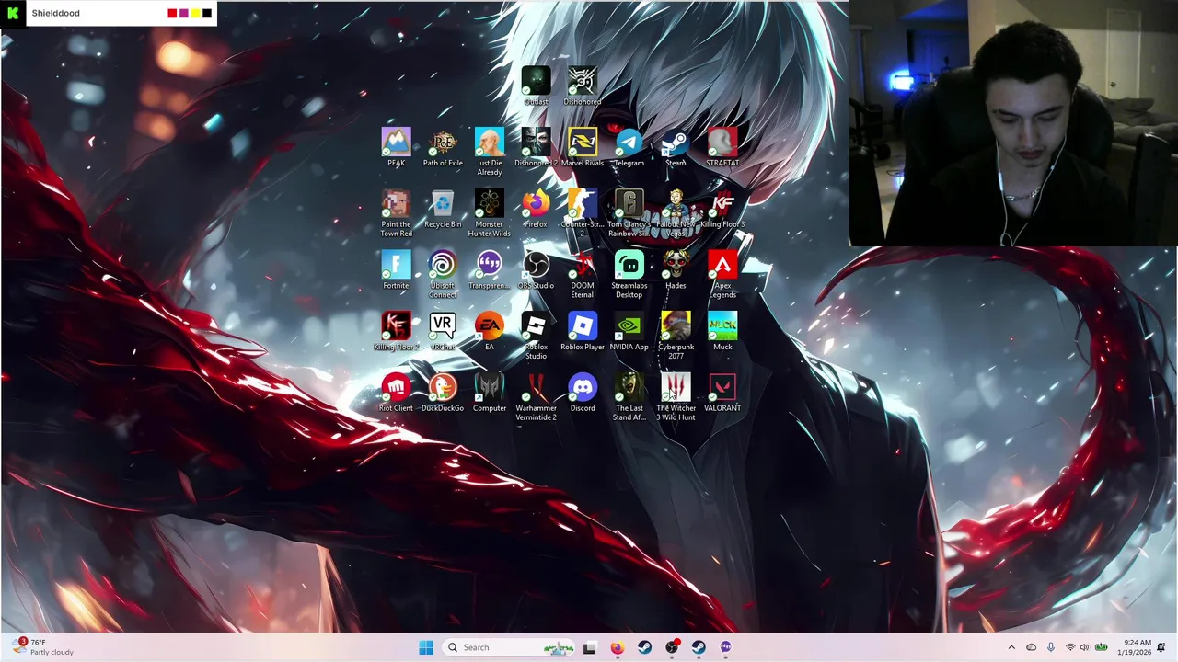Image resolution: width=1178 pixels, height=662 pixels.
Task: Switch to Firefox on the taskbar
Action: [x=617, y=647]
